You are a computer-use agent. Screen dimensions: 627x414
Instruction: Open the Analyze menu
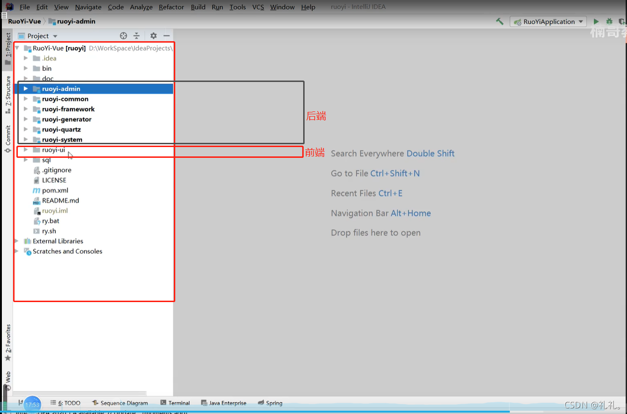[141, 7]
